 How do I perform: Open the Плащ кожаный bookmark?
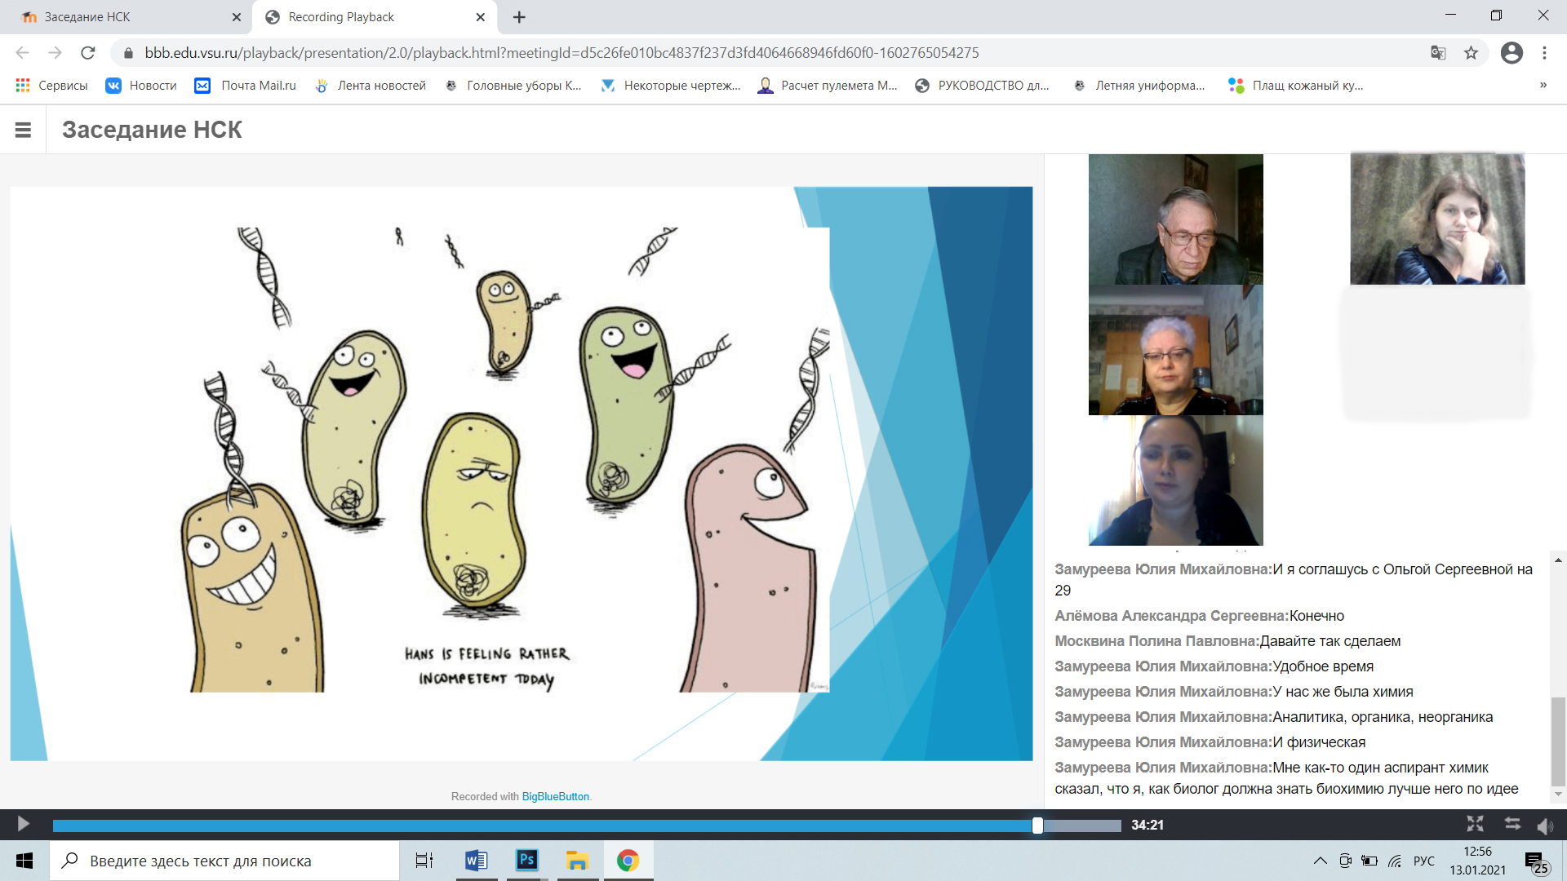(x=1295, y=86)
